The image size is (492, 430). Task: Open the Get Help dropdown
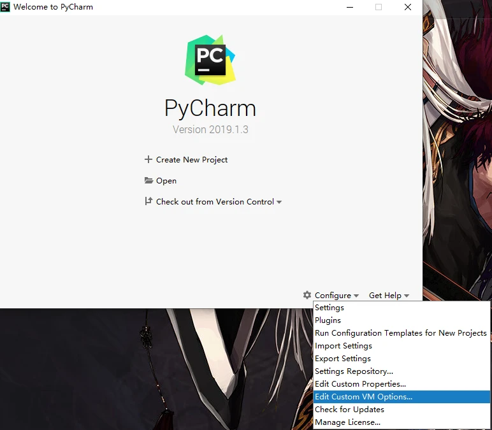pyautogui.click(x=389, y=295)
